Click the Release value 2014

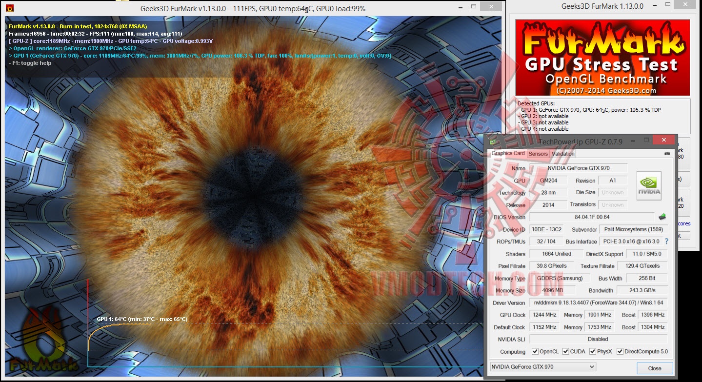[x=548, y=205]
